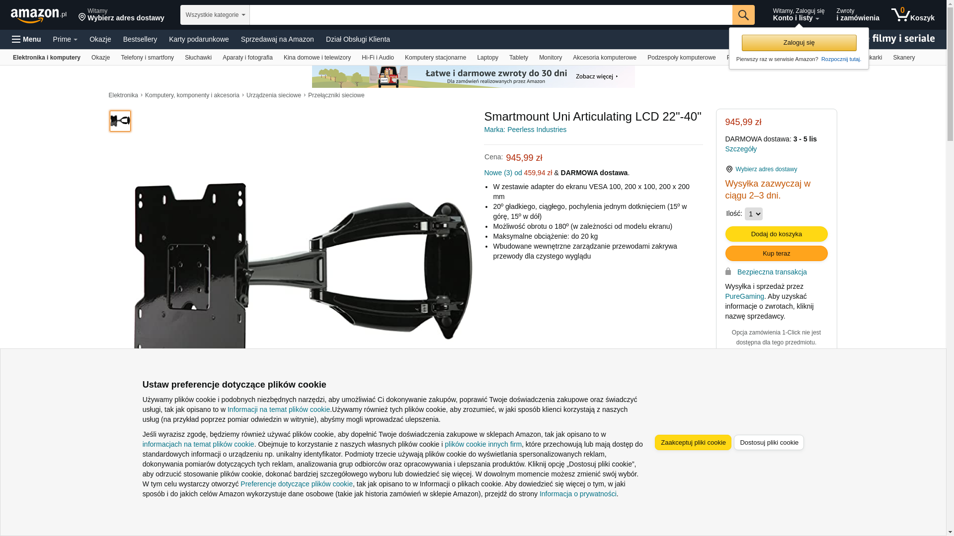Expand the Prime menu
The height and width of the screenshot is (536, 954).
[x=65, y=39]
